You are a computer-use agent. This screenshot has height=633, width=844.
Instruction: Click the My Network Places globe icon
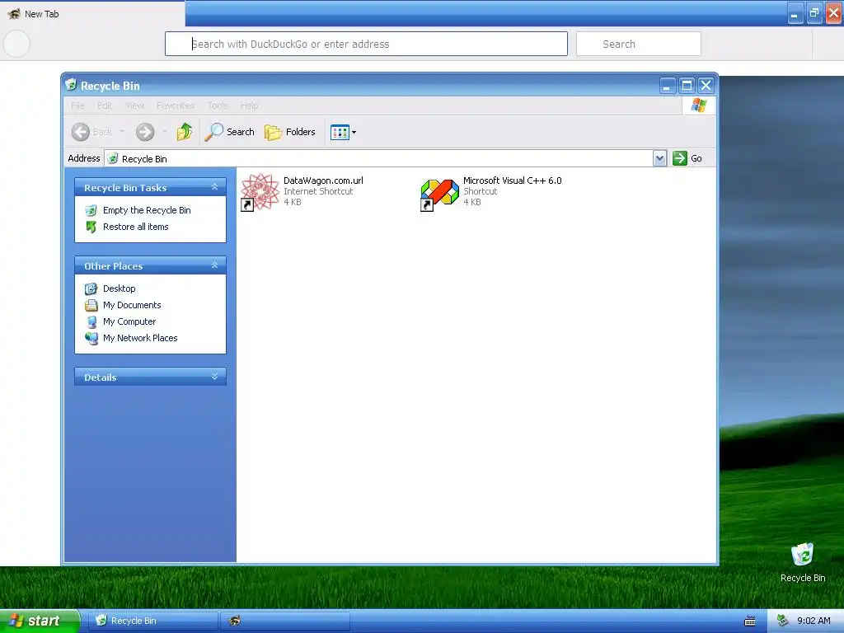pyautogui.click(x=91, y=338)
